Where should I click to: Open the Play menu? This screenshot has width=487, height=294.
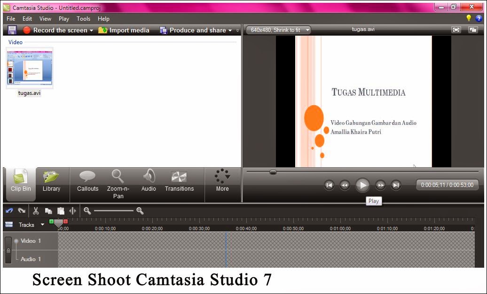pyautogui.click(x=64, y=19)
